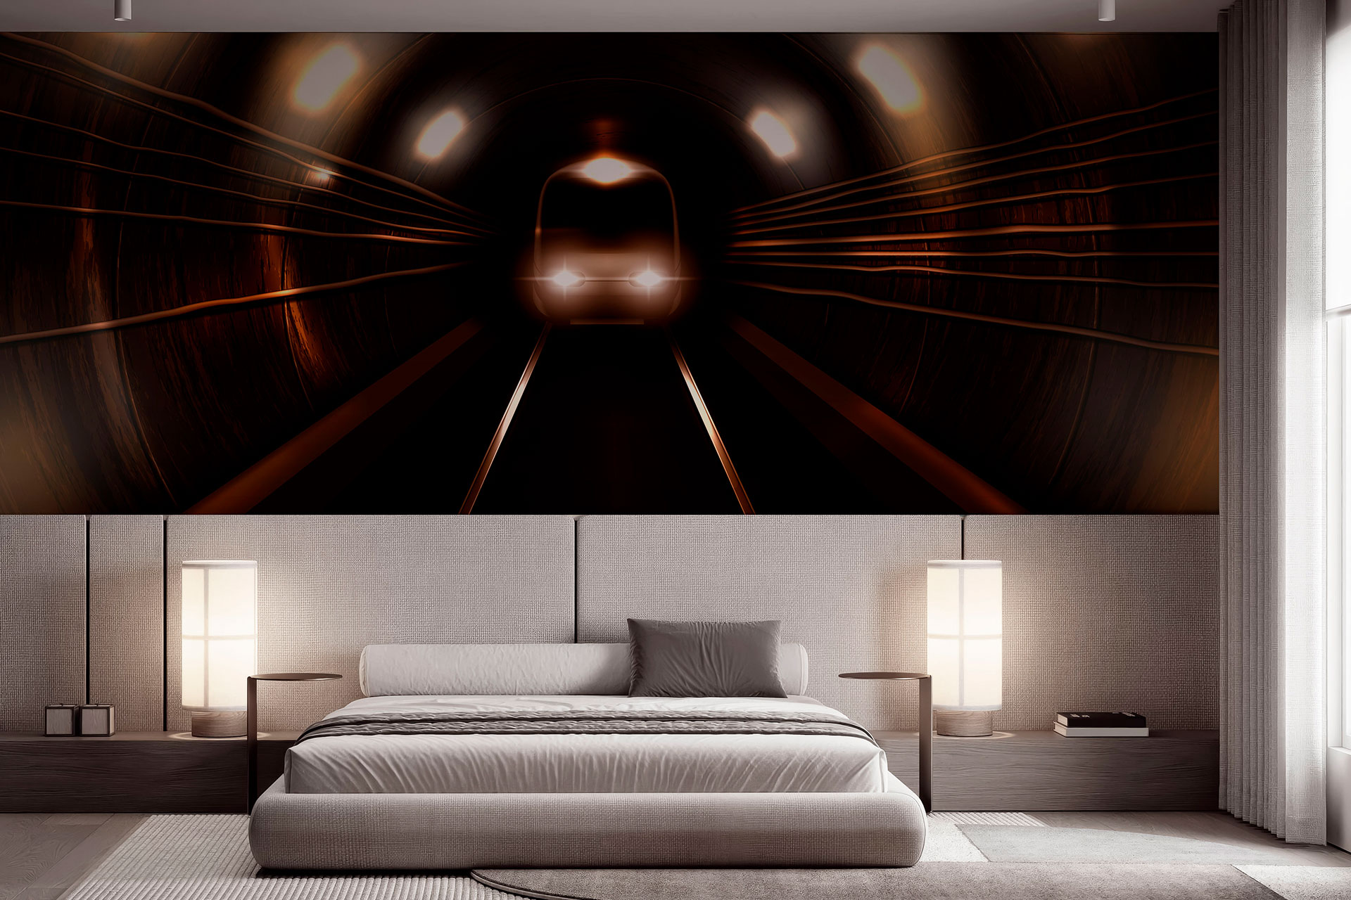Click the top-right tunnel ceiling light

[x=889, y=79]
